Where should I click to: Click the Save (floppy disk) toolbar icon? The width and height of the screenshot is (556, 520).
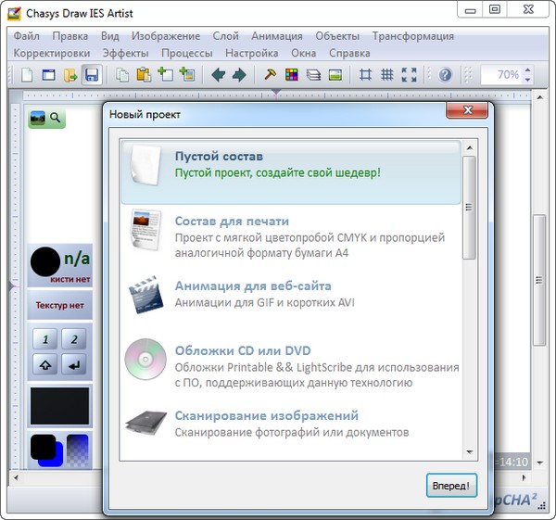pos(92,75)
